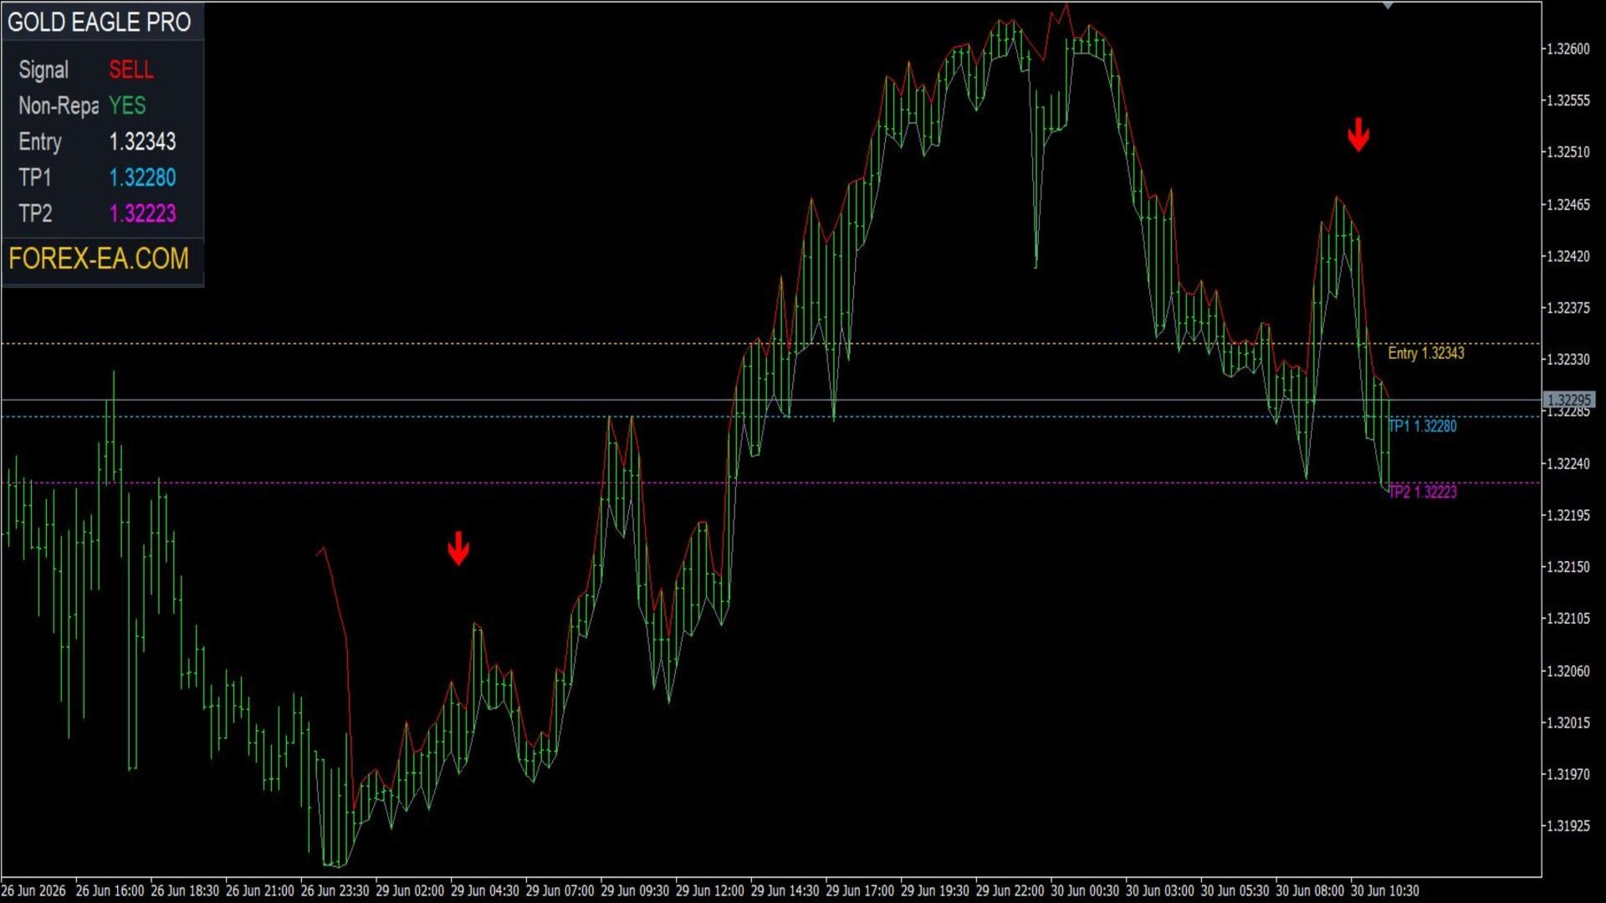Click the red sell arrow near 29 Jun 04:30
This screenshot has height=903, width=1606.
point(458,548)
